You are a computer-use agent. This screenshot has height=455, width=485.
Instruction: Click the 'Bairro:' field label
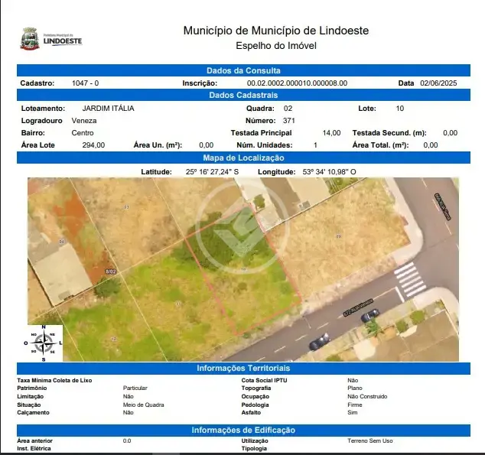33,133
